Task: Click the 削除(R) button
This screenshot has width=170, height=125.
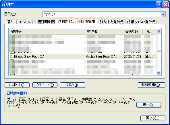Action: tap(72, 85)
